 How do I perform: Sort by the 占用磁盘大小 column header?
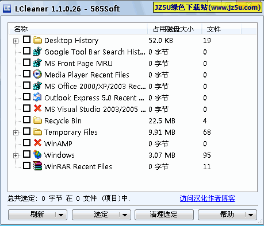174,29
